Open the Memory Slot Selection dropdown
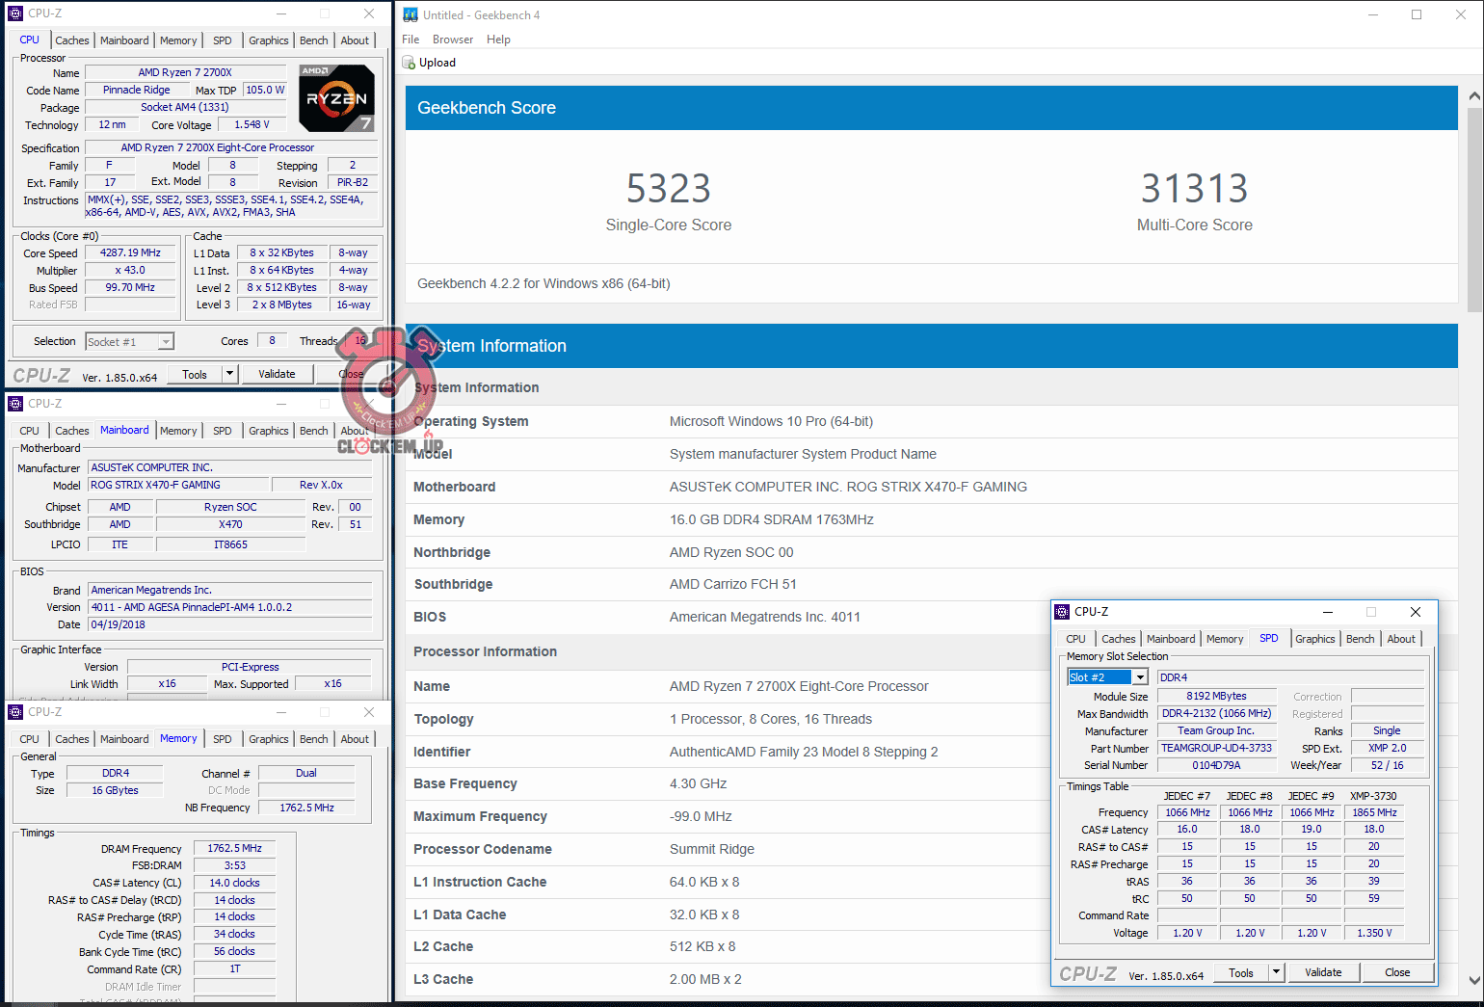Image resolution: width=1484 pixels, height=1007 pixels. click(1140, 677)
